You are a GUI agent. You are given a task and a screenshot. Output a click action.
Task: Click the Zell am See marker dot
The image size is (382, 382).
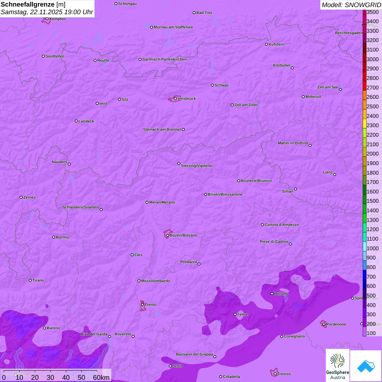340,89
